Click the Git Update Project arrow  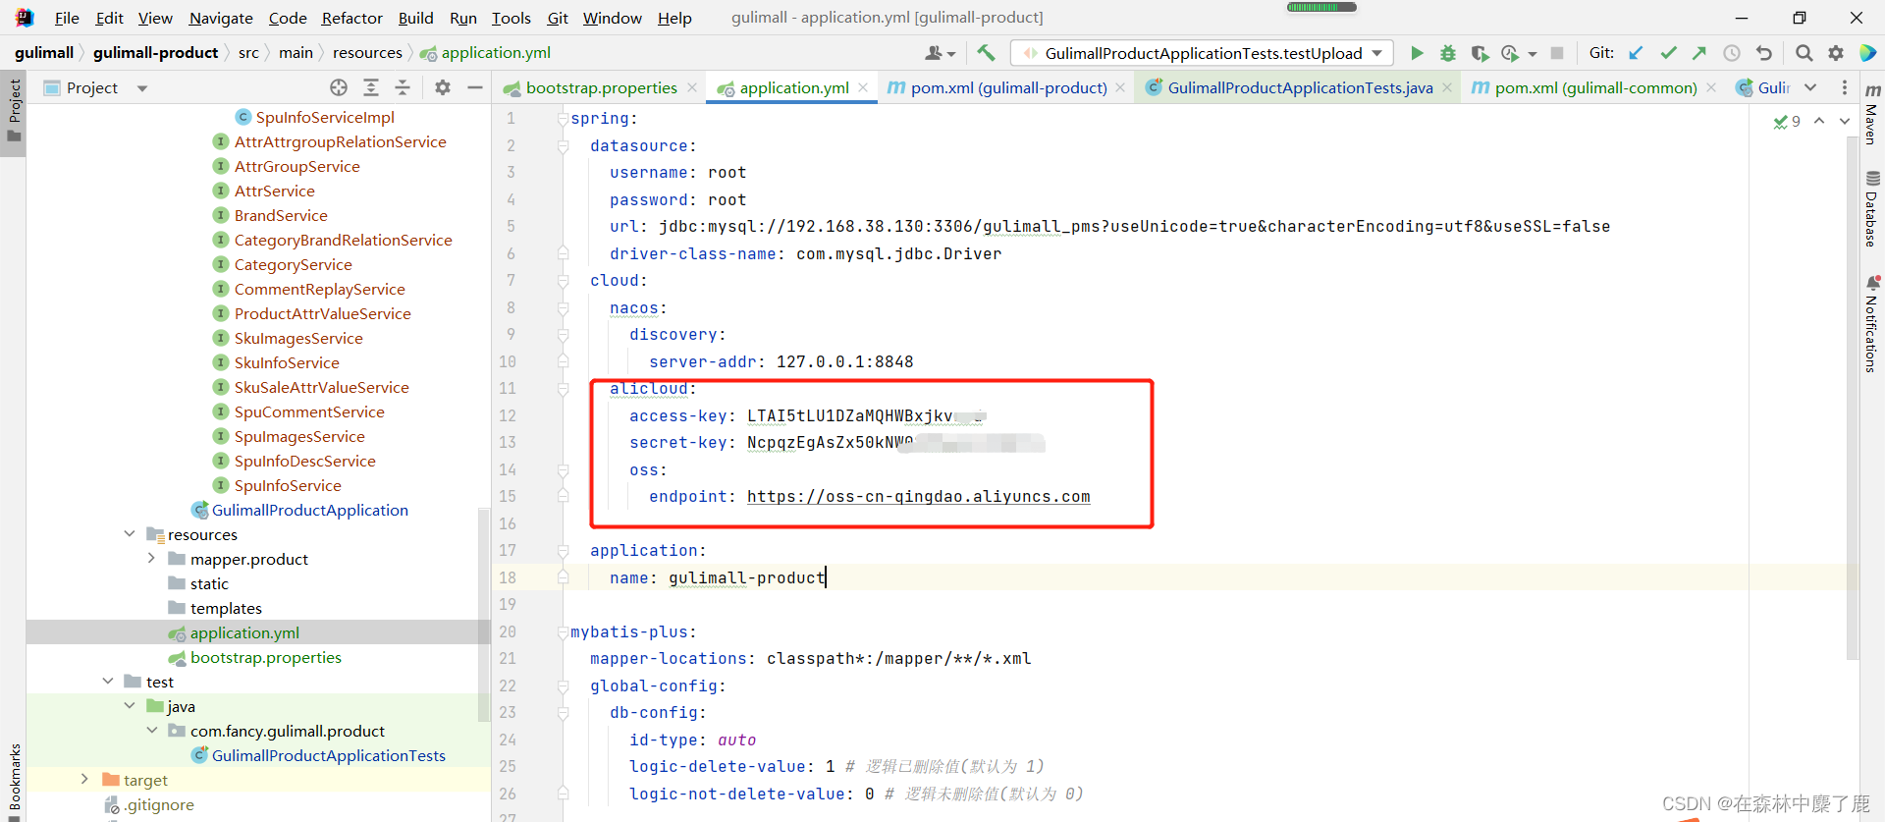pyautogui.click(x=1636, y=53)
